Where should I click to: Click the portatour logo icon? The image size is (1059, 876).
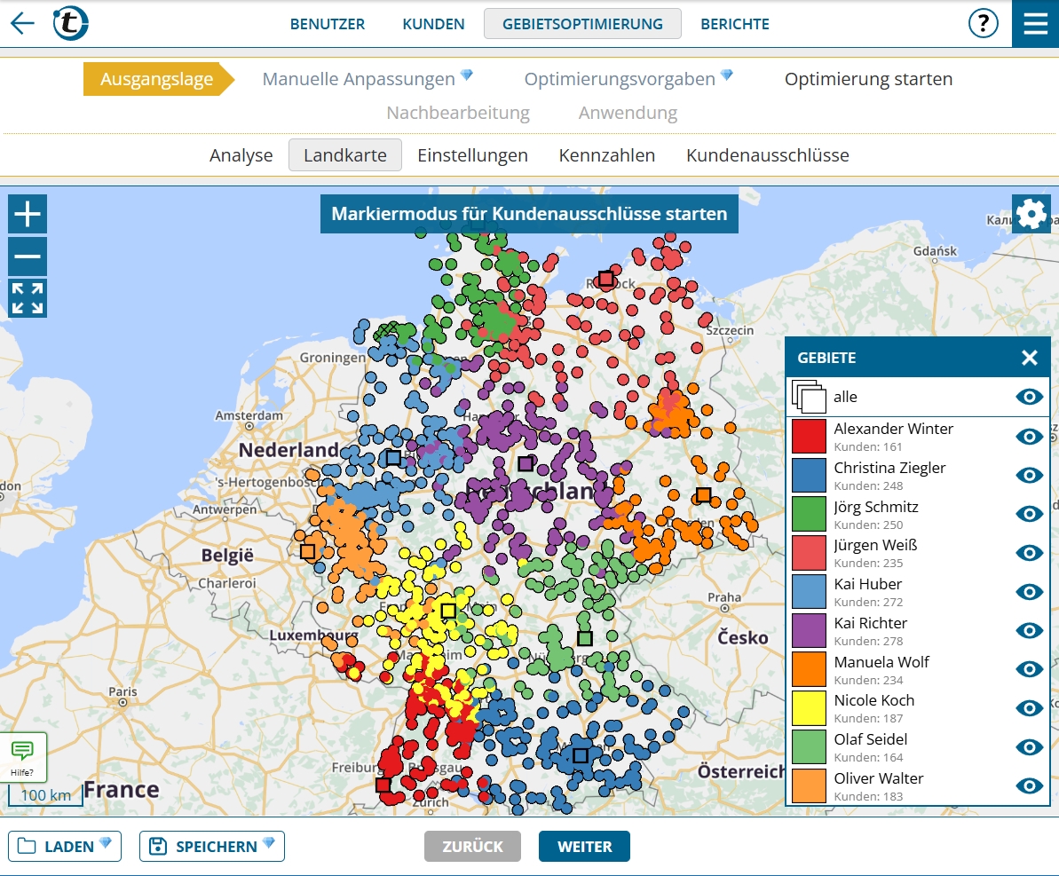[71, 23]
